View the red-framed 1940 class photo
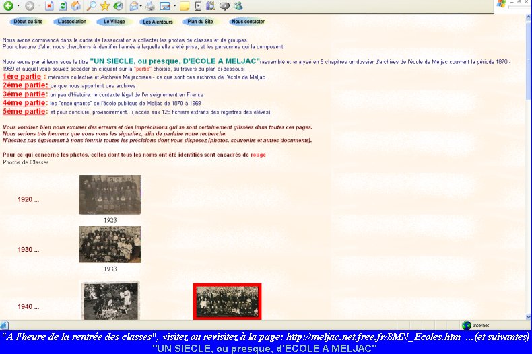Screen dimensions: 532x354 (227, 301)
